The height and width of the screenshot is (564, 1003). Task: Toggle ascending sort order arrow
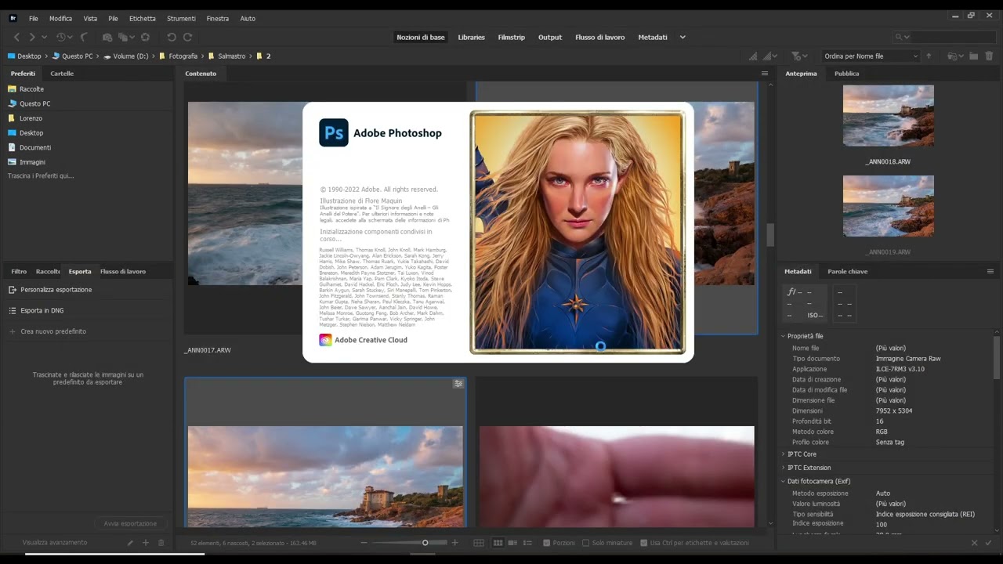coord(929,56)
